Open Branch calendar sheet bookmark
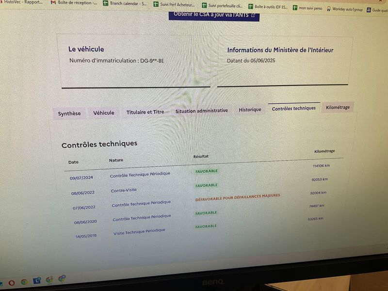This screenshot has width=388, height=291. click(125, 3)
